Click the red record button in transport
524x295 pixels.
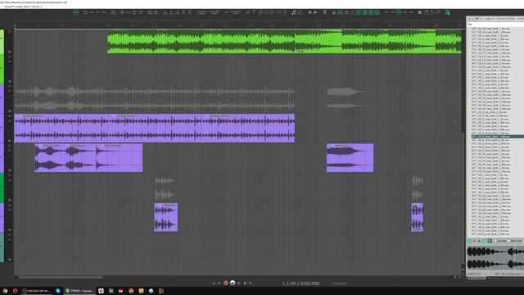point(226,284)
